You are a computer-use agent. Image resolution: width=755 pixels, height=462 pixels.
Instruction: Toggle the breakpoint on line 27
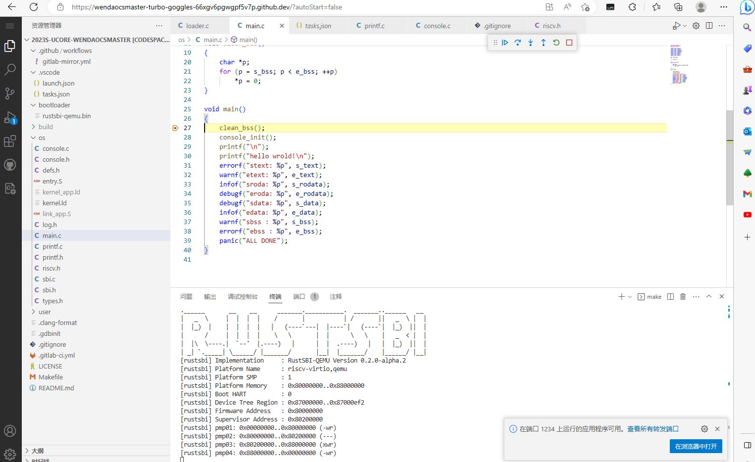tap(175, 128)
